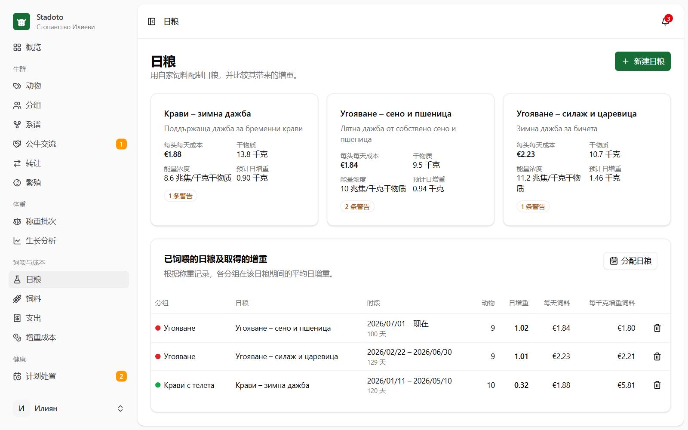Click the Крави с телета group cell

click(189, 385)
